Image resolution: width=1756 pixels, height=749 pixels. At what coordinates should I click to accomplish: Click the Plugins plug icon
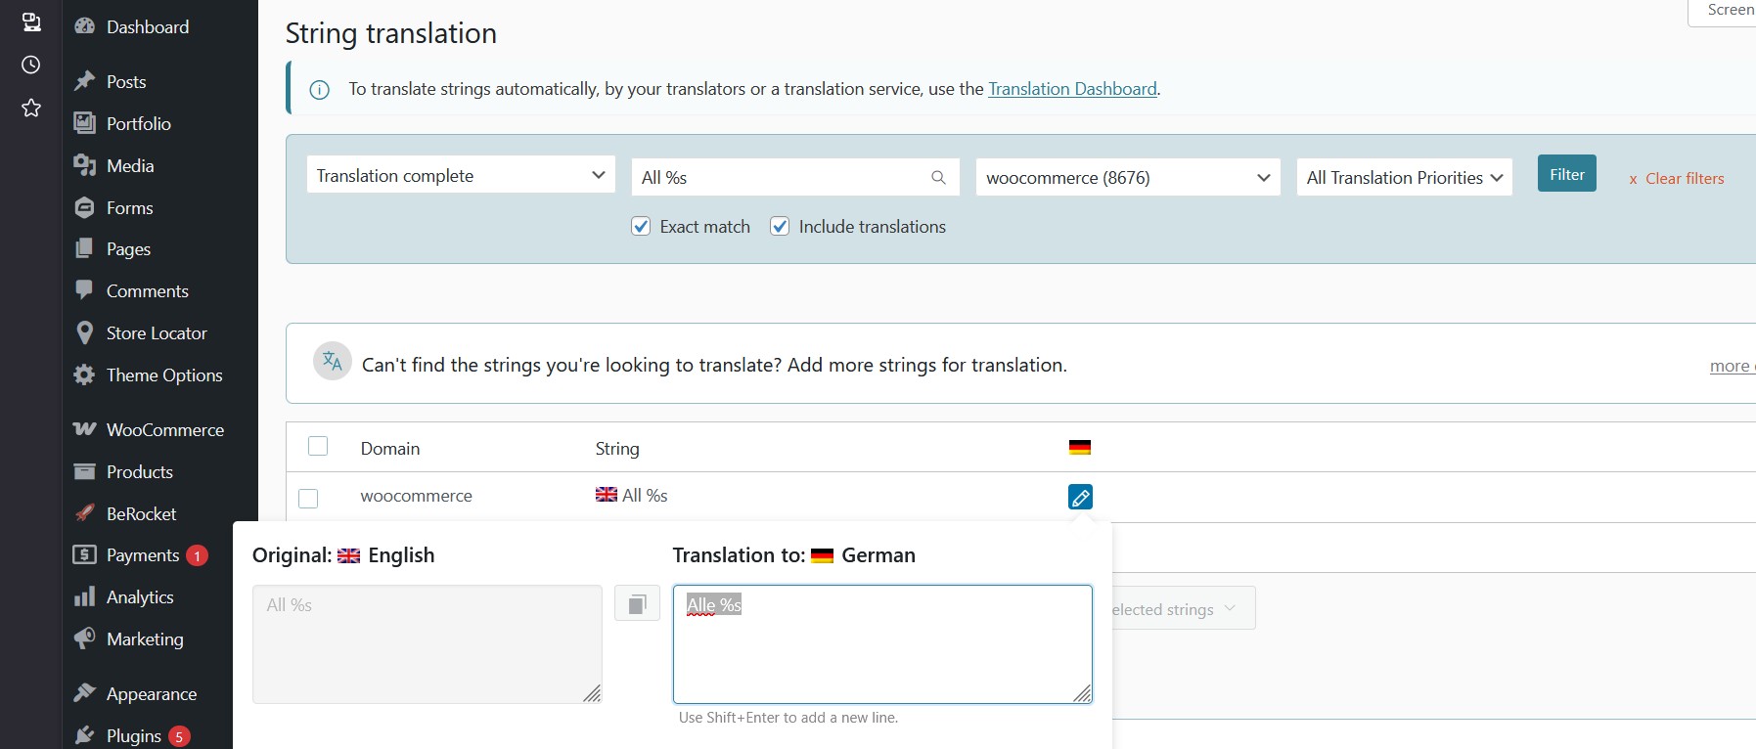85,735
